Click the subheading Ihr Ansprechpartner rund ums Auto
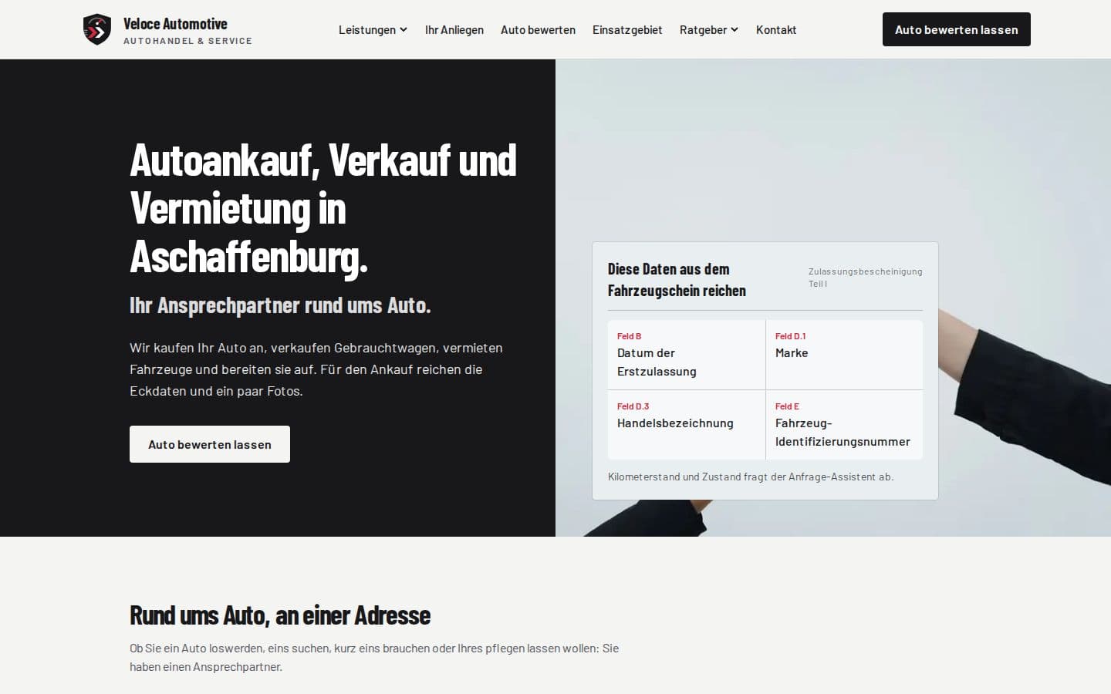Screen dimensions: 1111x694 point(280,305)
